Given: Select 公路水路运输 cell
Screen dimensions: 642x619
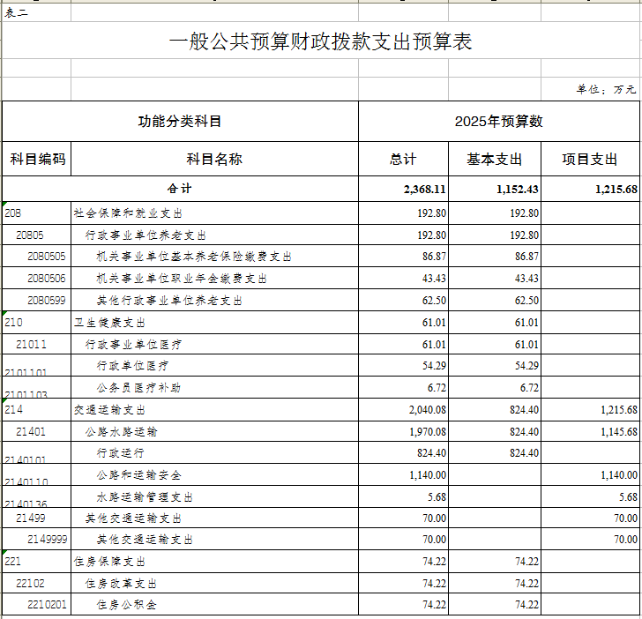Looking at the screenshot, I should click(214, 431).
